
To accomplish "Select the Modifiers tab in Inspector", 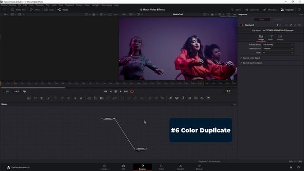I will tap(279, 19).
